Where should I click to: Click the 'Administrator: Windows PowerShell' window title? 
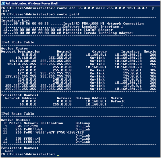pyautogui.click(x=32, y=3)
